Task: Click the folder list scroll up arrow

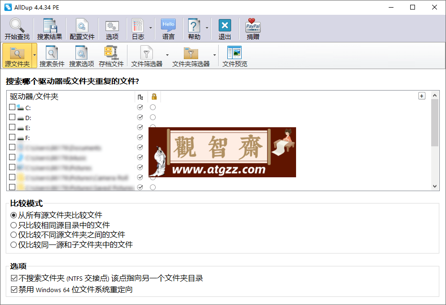Action: pyautogui.click(x=435, y=95)
